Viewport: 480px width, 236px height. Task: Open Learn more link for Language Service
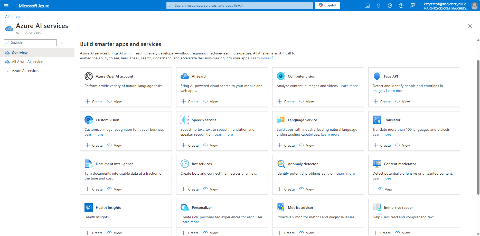[330, 135]
